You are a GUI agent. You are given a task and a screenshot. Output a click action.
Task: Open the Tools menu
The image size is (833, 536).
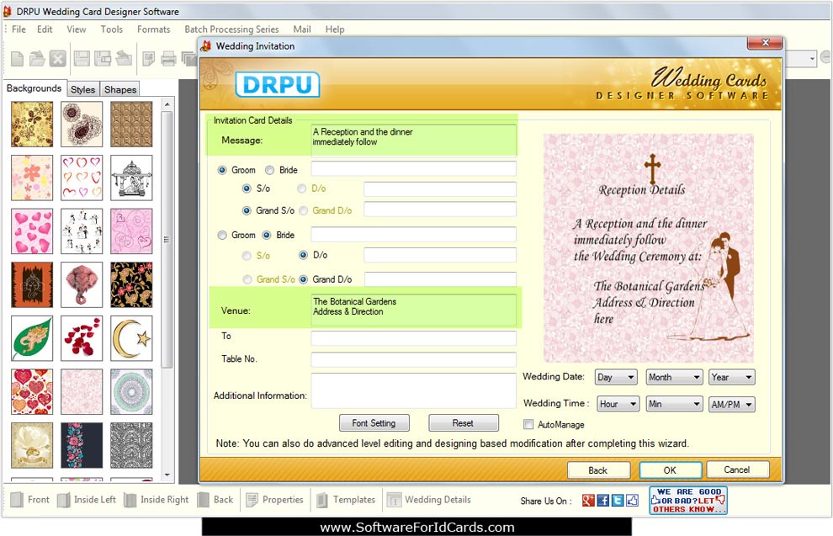point(112,29)
